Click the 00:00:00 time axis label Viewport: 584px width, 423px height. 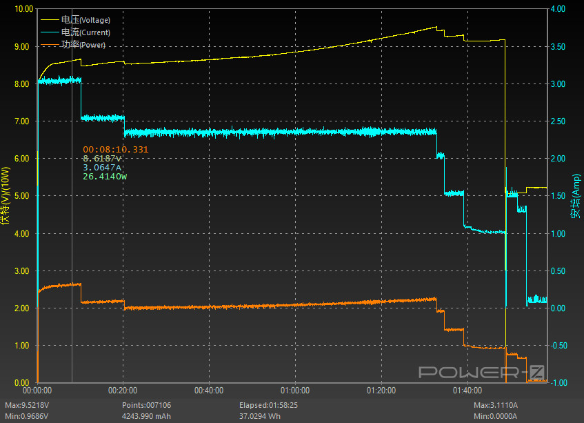[37, 391]
